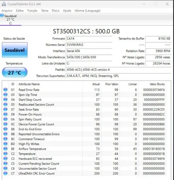Viewport: 174px width, 180px height.
Task: Select the Read Error Rate attribute name
Action: pyautogui.click(x=29, y=90)
